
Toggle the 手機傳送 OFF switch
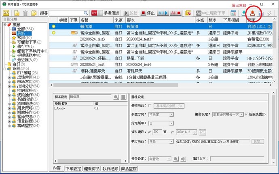click(95, 13)
